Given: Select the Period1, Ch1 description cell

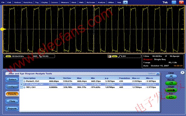Looking at the screenshot, I should coord(32,81).
